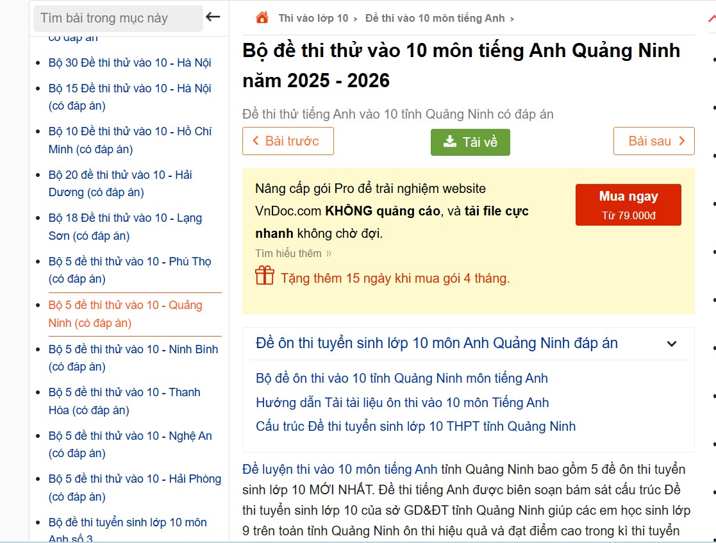Click the Tìm bài trong mục này search field
The image size is (716, 543).
117,19
